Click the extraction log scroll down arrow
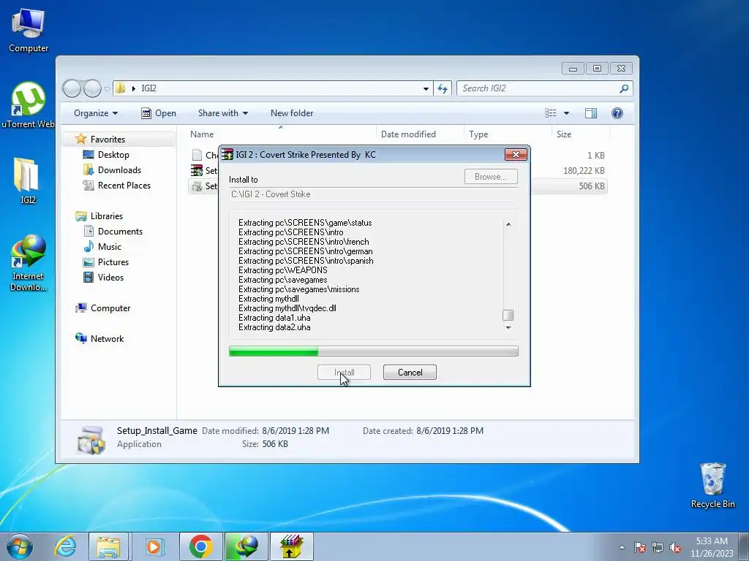749x561 pixels. 508,328
